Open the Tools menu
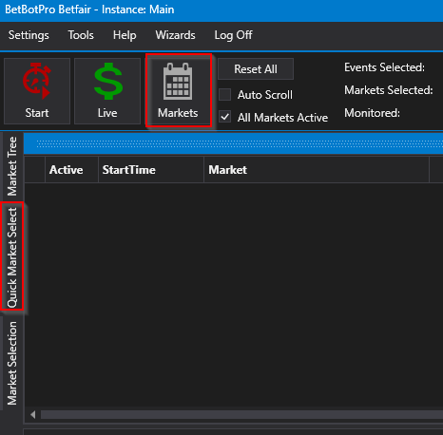Screen dimensions: 443x435 click(81, 35)
